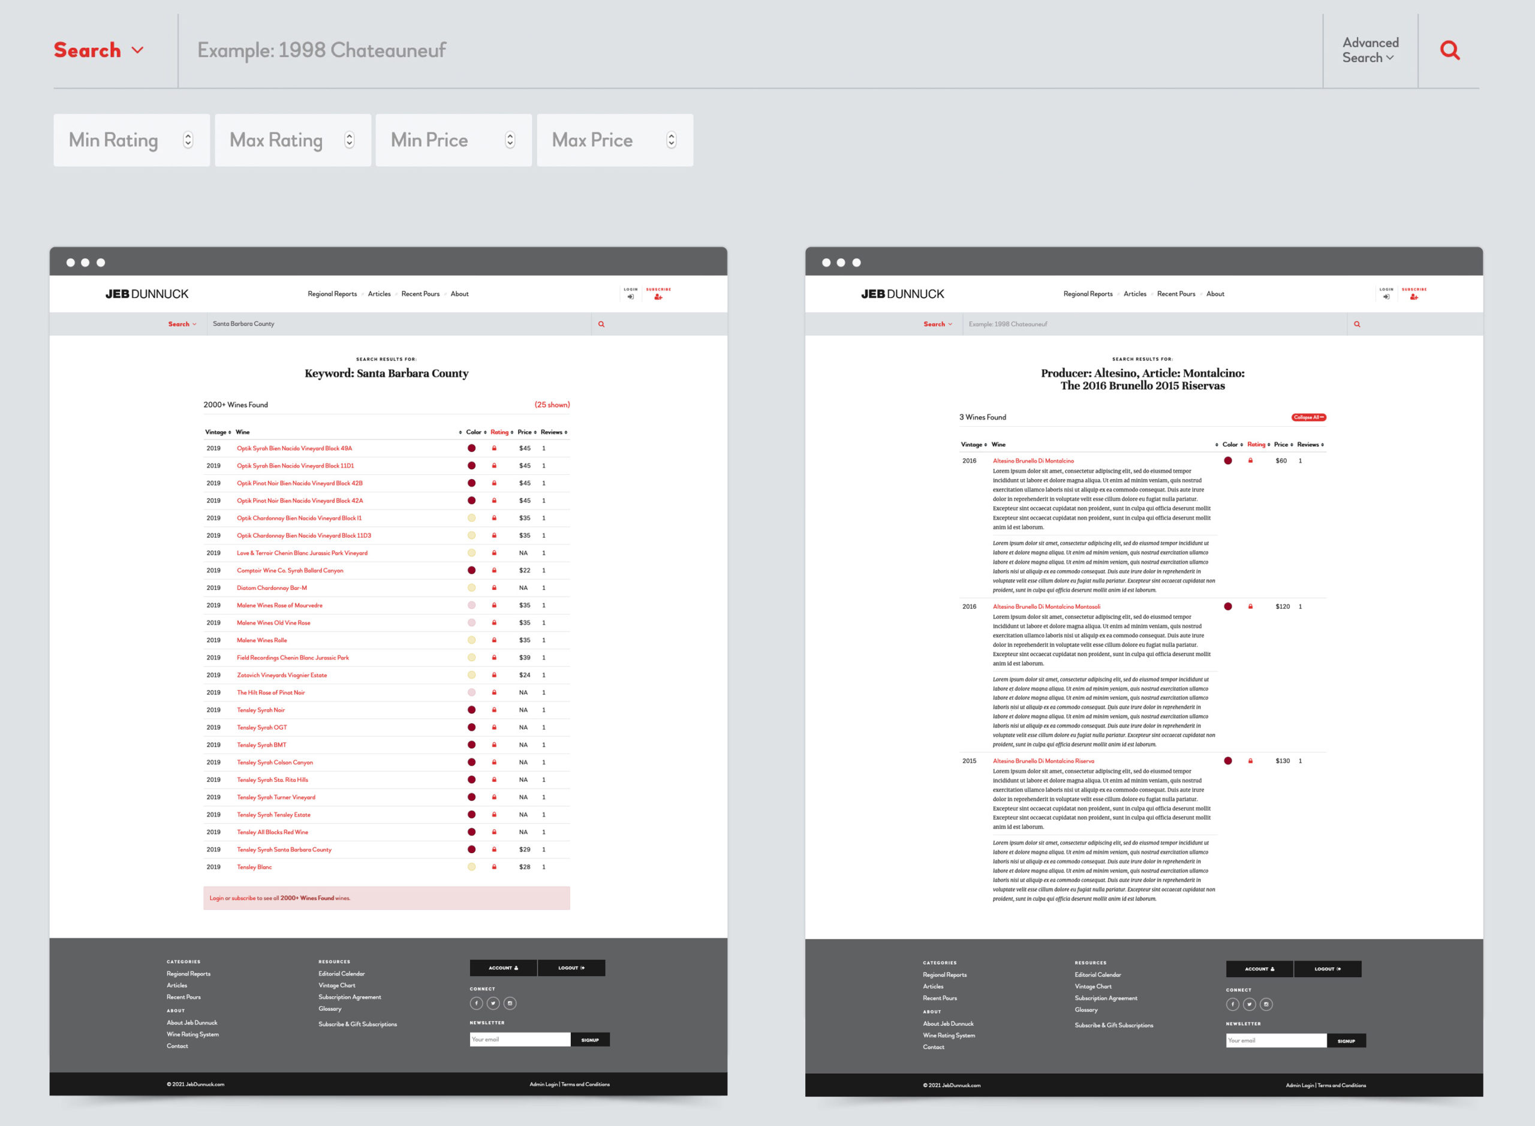Viewport: 1535px width, 1126px height.
Task: Open the large red Search dropdown
Action: 99,50
